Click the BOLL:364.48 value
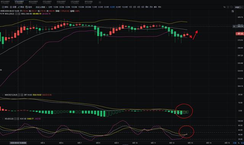The height and width of the screenshot is (145, 244). (26, 14)
